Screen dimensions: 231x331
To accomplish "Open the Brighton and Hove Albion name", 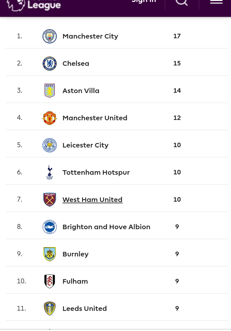I will point(106,227).
